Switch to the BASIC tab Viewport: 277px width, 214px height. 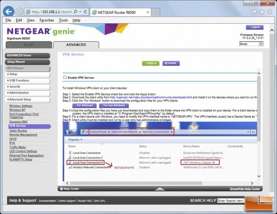[29, 45]
